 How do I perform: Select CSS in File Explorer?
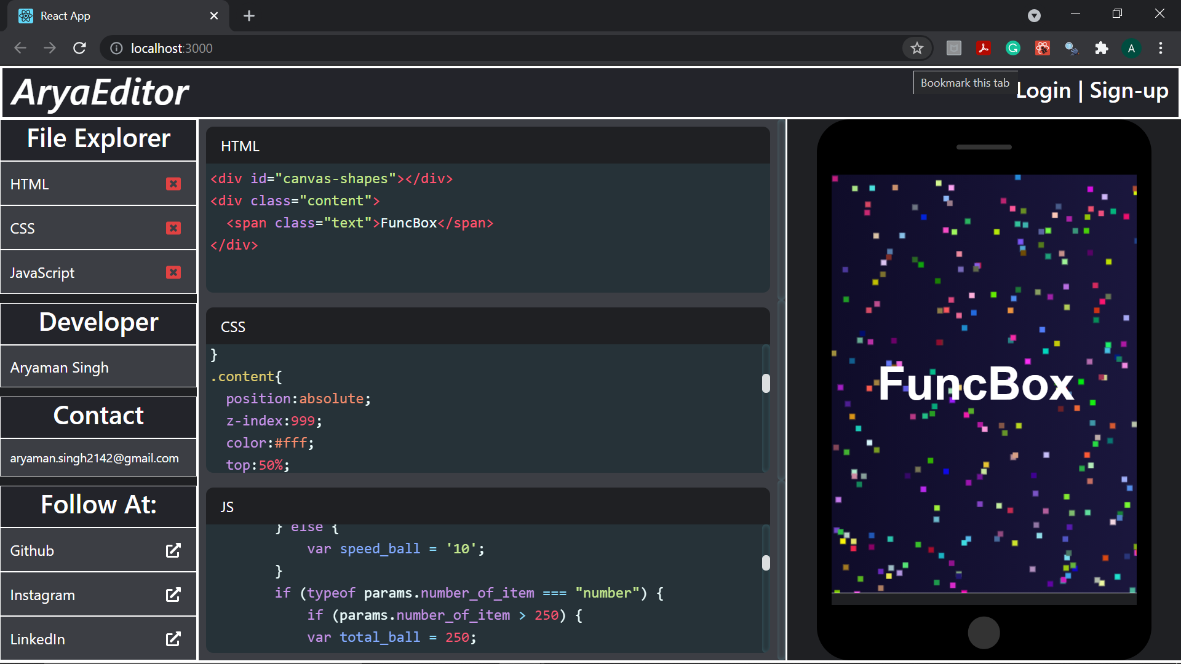(x=98, y=228)
